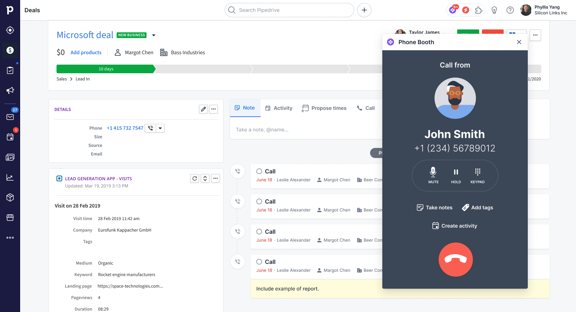Click the quick add plus button
576x312 pixels.
click(364, 10)
